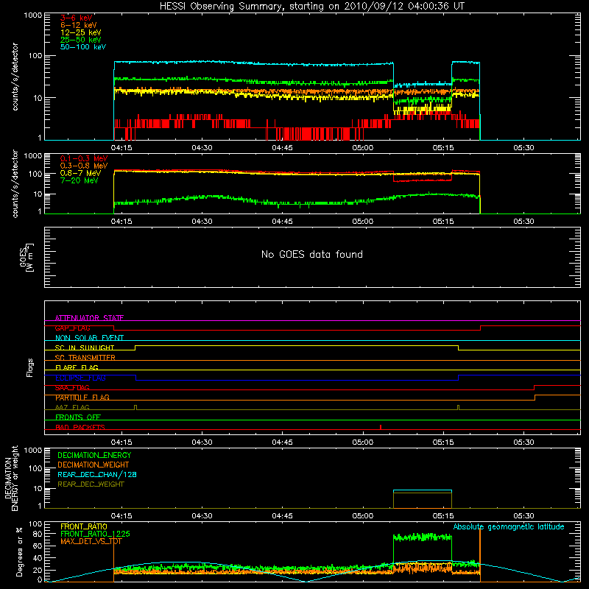Select the NON_SOLAR_EVENT flag label
The height and width of the screenshot is (589, 589).
(89, 338)
